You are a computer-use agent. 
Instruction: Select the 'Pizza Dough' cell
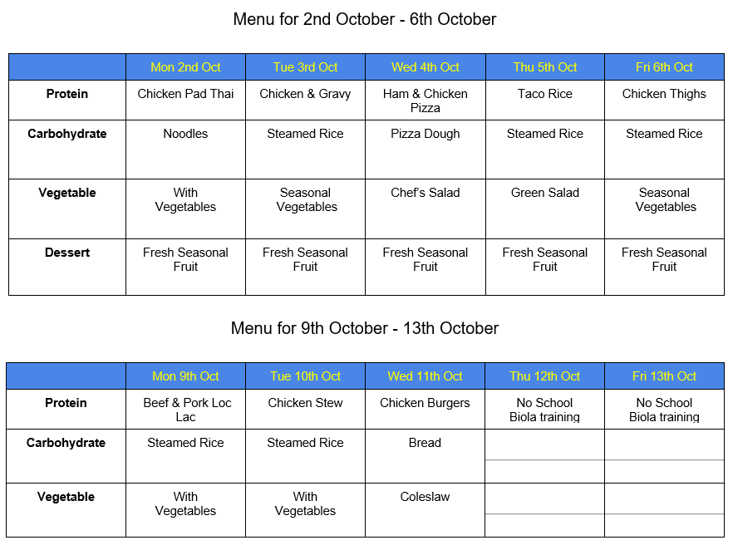click(426, 134)
